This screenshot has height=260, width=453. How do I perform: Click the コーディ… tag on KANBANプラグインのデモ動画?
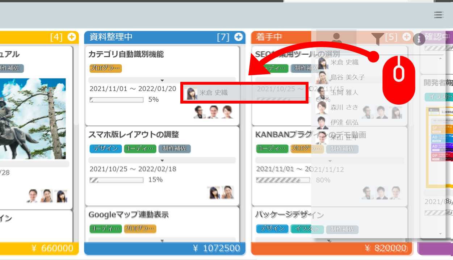272,148
